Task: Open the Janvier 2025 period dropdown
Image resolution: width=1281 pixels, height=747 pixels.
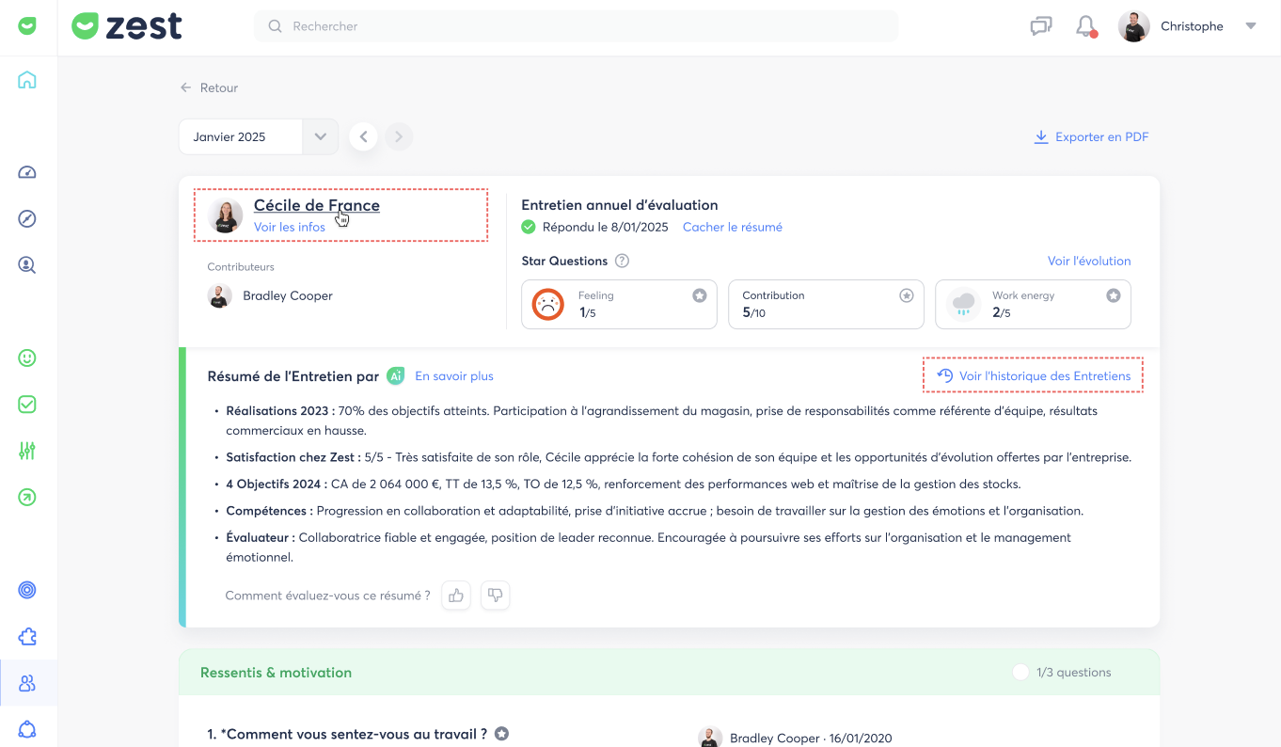Action: (x=320, y=136)
